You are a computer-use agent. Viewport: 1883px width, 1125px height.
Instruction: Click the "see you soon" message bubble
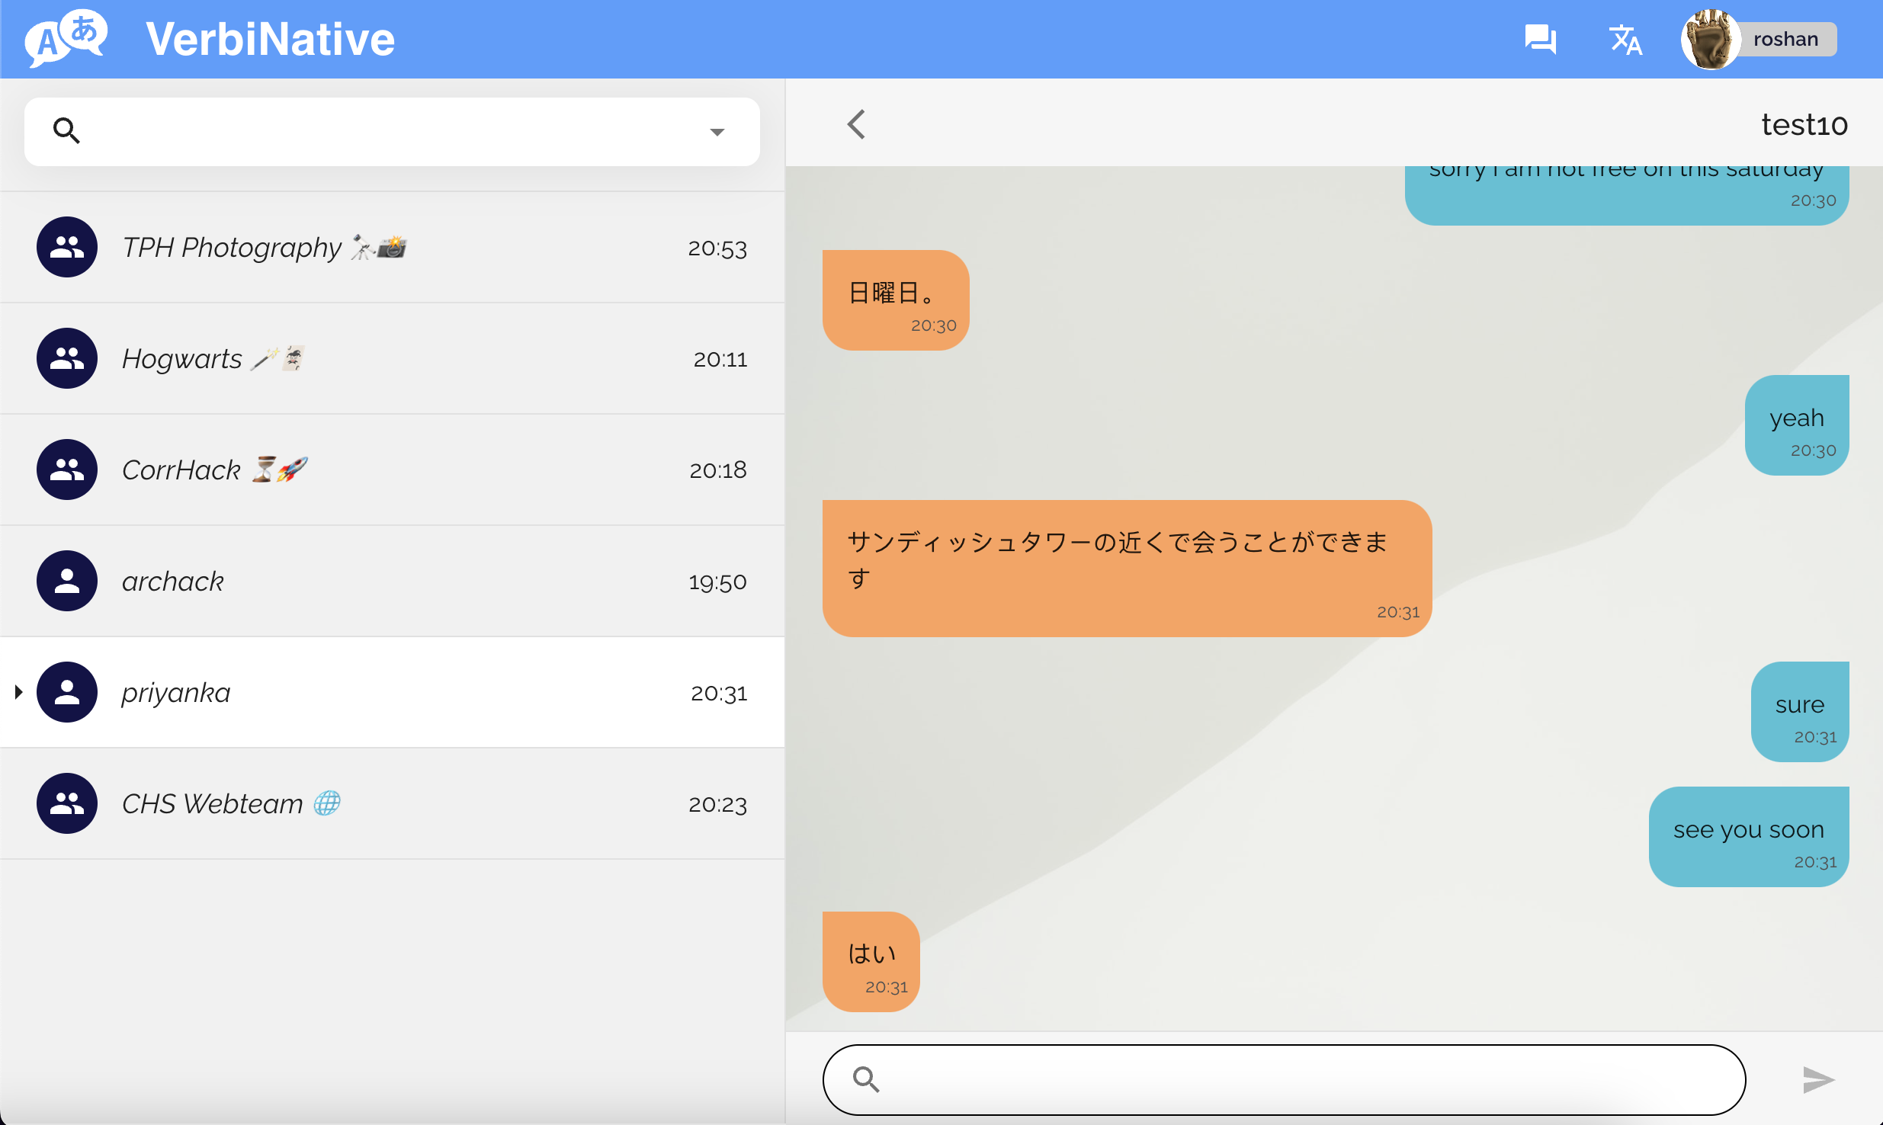click(1748, 836)
